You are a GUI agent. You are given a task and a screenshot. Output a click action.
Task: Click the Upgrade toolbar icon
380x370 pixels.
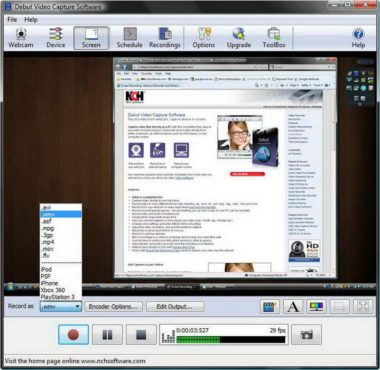239,39
